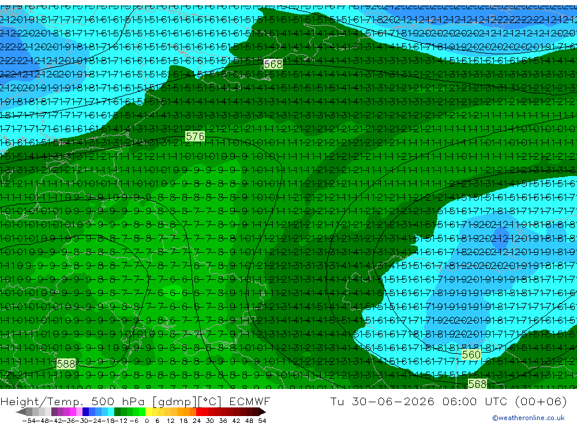
Task: Click the 588 contour height label
Action: point(66,364)
